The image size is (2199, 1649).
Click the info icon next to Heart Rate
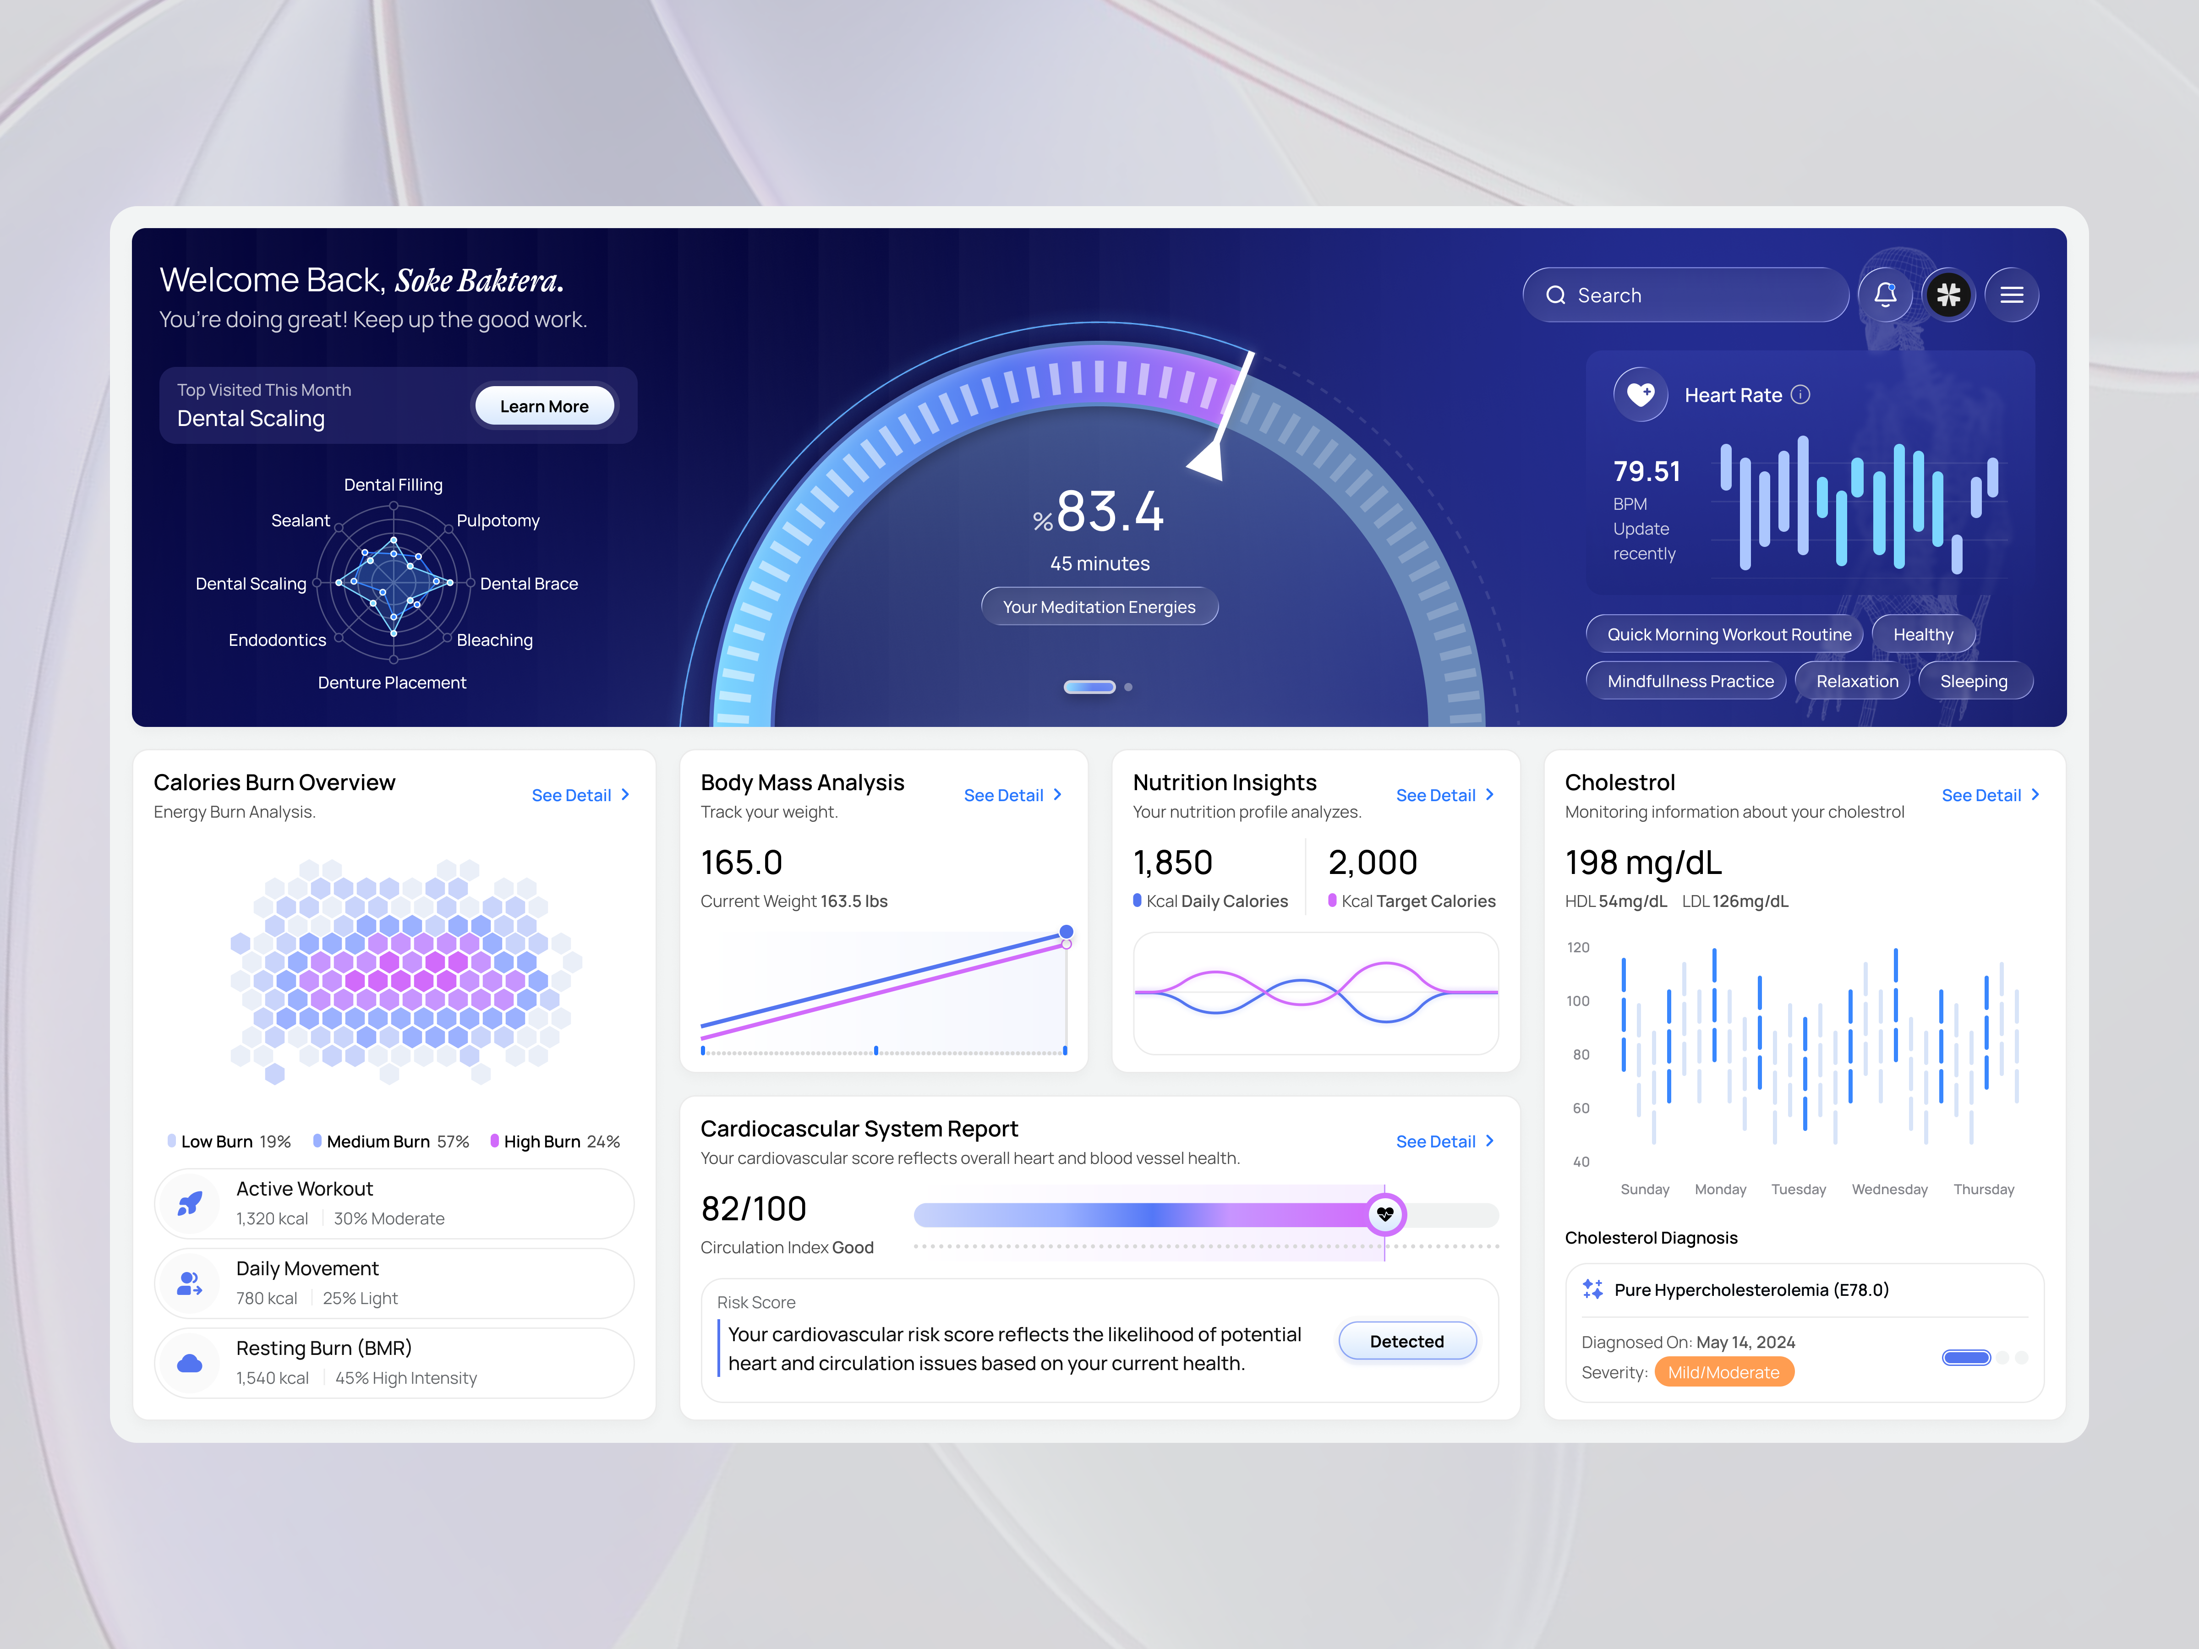point(1800,394)
